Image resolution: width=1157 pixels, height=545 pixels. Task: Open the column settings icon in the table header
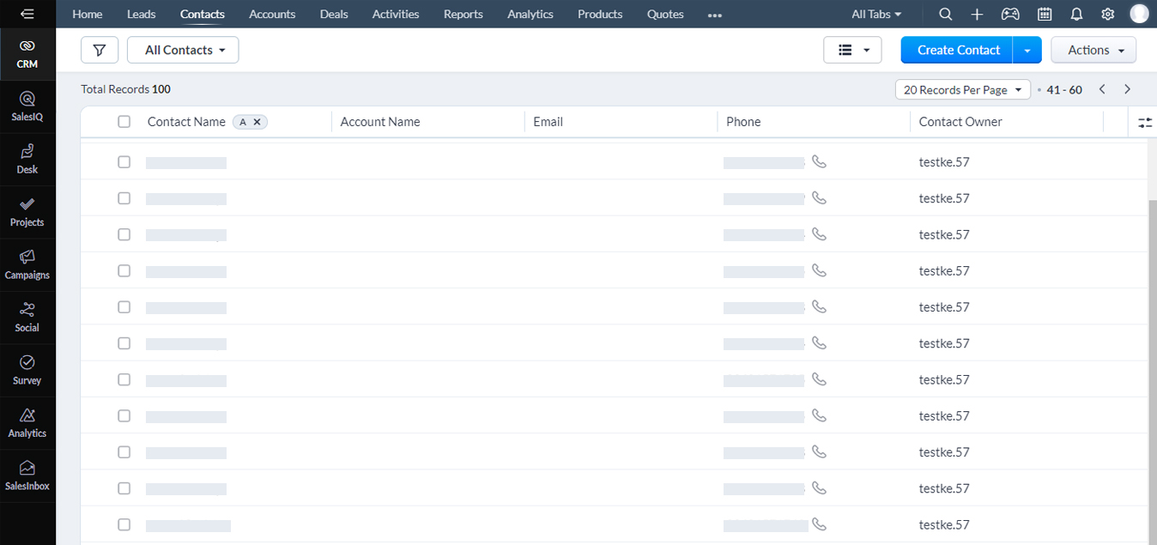(x=1145, y=122)
